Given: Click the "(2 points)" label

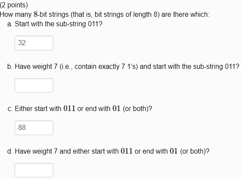Looking at the screenshot, I should tap(14, 5).
